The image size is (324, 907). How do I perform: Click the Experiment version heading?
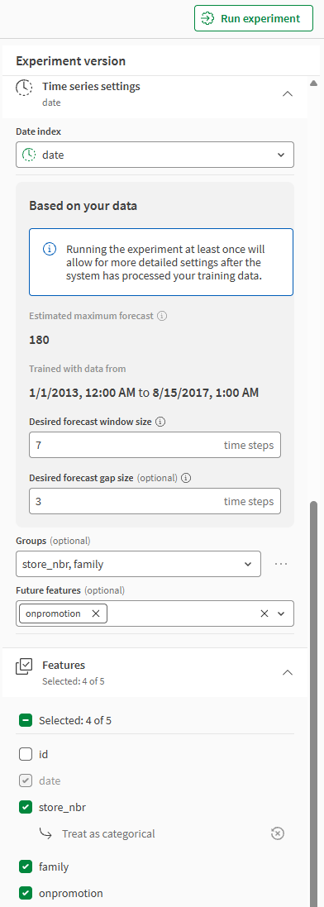pyautogui.click(x=70, y=60)
